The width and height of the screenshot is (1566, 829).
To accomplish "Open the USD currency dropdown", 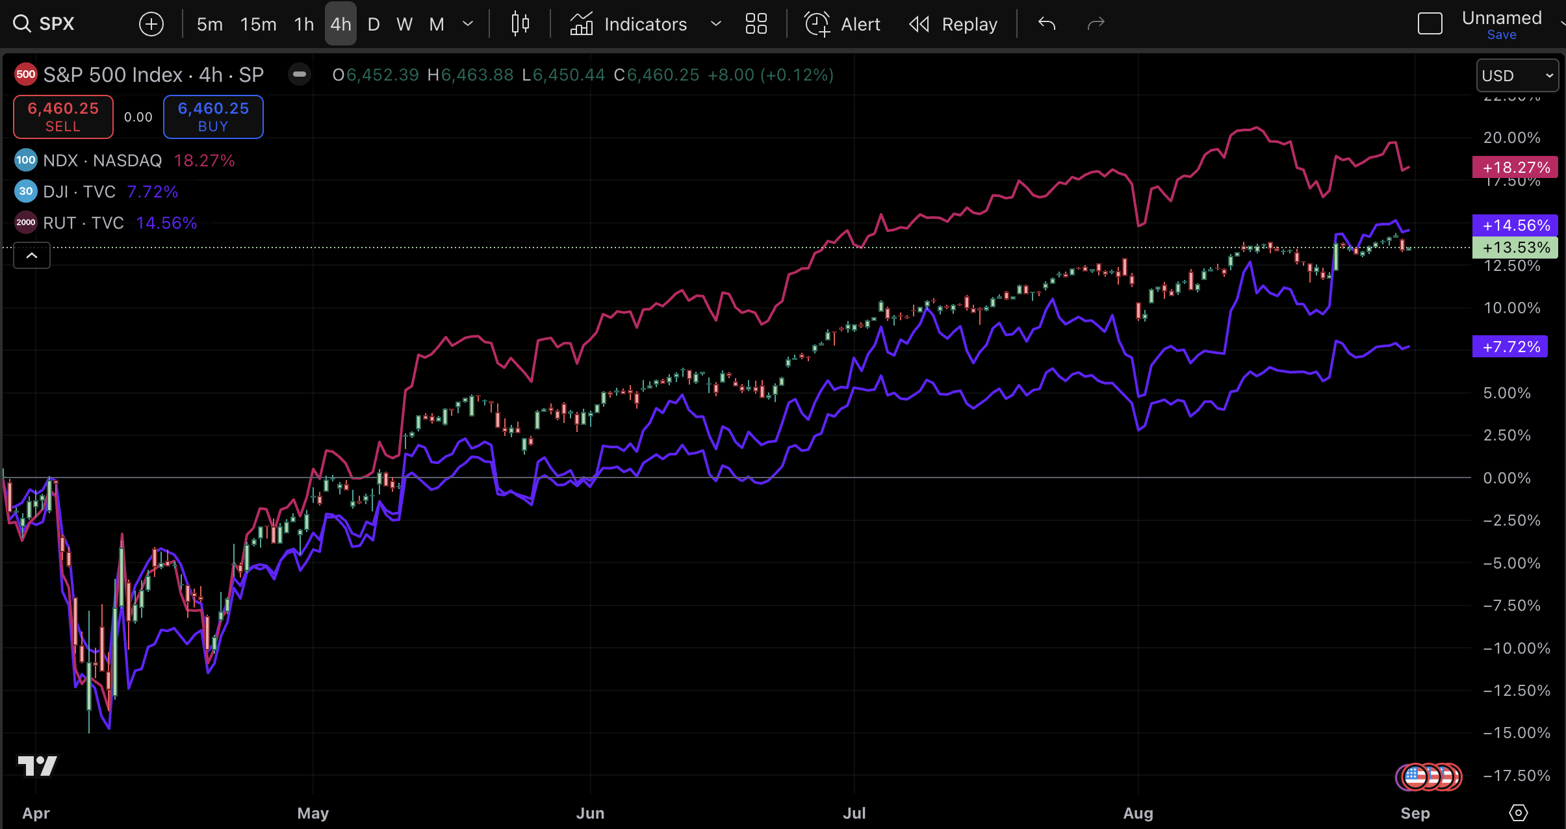I will [x=1517, y=76].
